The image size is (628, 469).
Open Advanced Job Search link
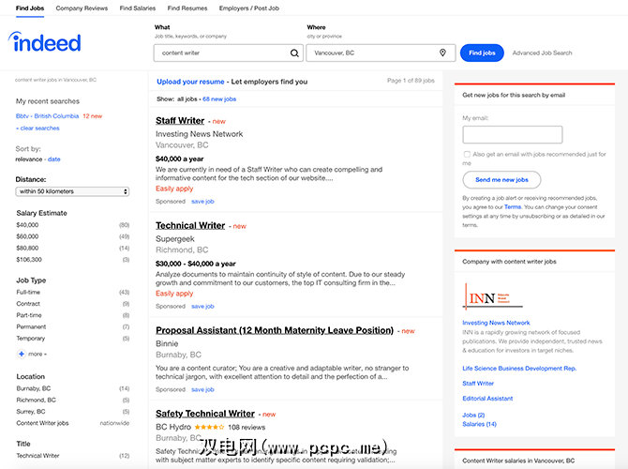[543, 53]
